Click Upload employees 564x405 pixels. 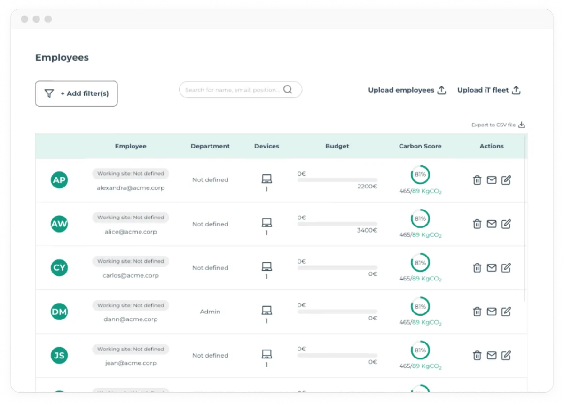coord(407,90)
